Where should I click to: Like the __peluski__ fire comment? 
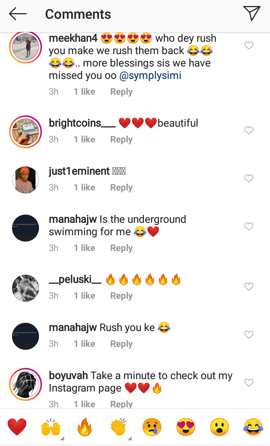point(249,286)
